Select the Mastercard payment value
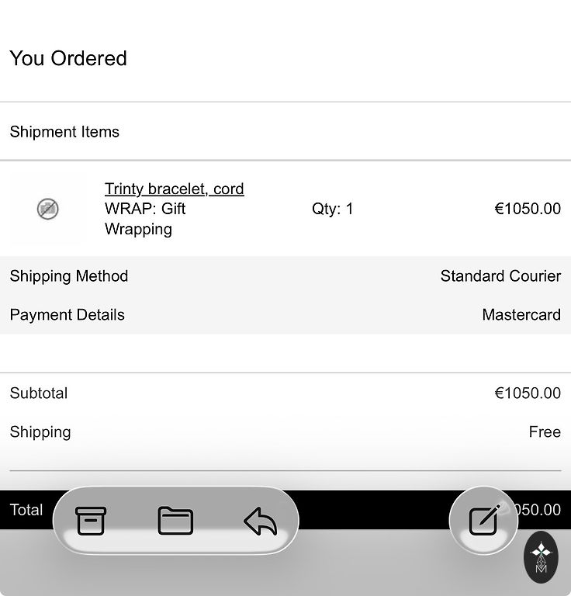The image size is (571, 596). tap(521, 315)
